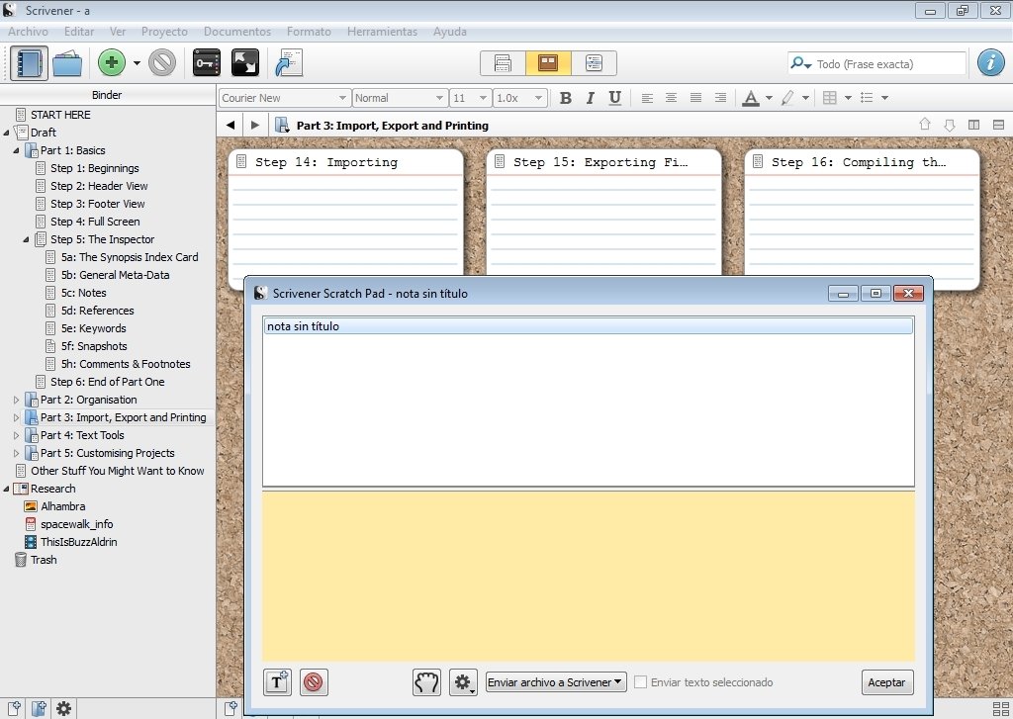Go up one document in binder
Screen dimensions: 1013x719
(925, 125)
